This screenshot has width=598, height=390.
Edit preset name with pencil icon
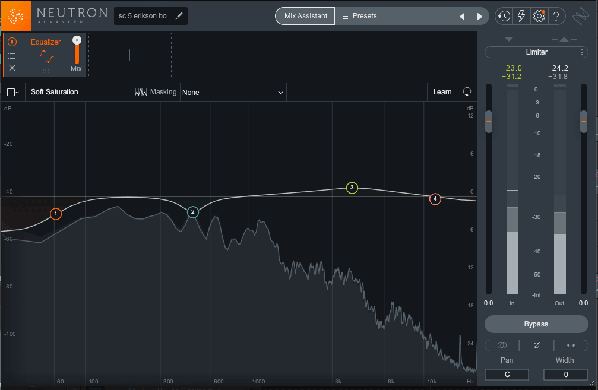pos(179,15)
